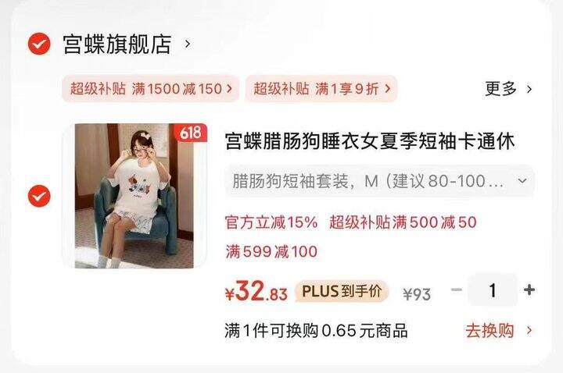Increase quantity with plus button
The image size is (563, 373).
coord(529,290)
